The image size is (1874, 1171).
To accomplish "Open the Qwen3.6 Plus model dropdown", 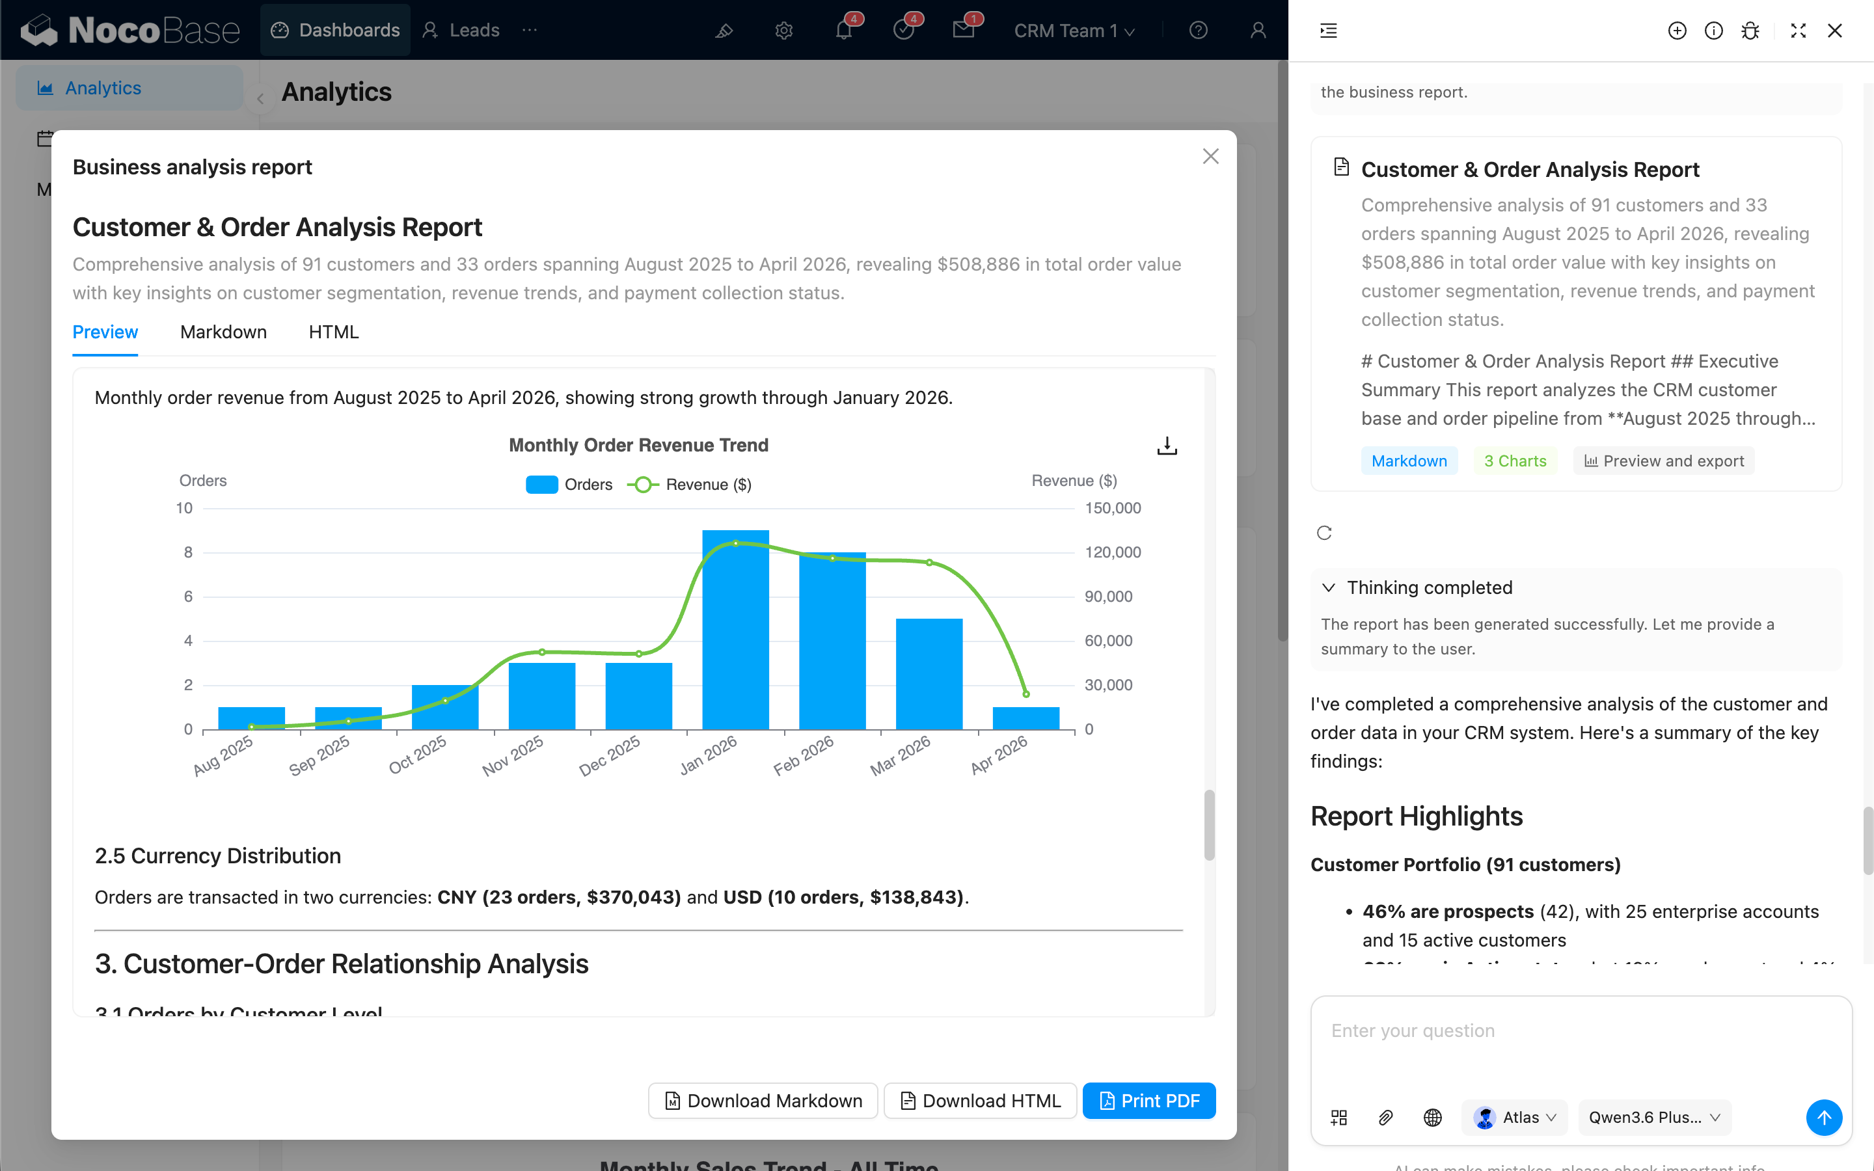I will click(x=1654, y=1118).
